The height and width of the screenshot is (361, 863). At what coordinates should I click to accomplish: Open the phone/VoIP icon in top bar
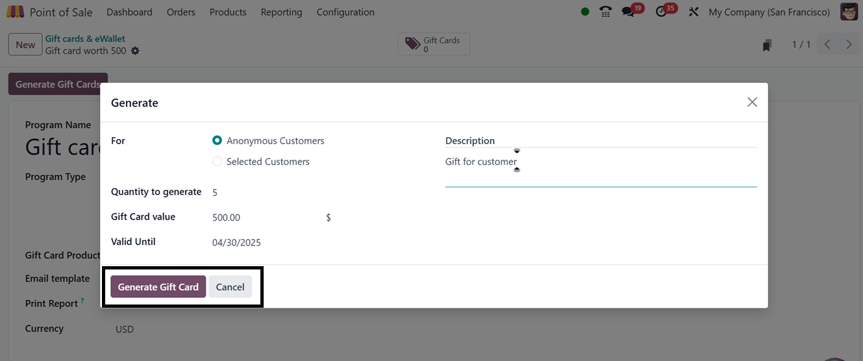tap(605, 12)
